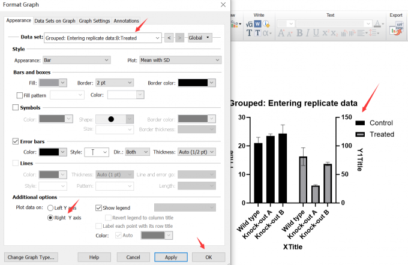The height and width of the screenshot is (265, 408).
Task: Uncheck the Show legend checkbox
Action: click(98, 208)
